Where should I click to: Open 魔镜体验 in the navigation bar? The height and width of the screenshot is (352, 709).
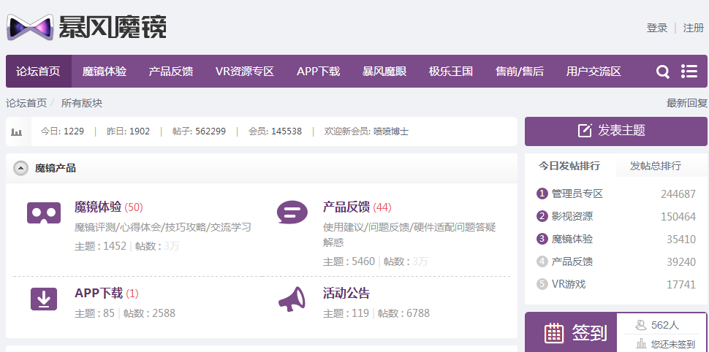click(105, 72)
